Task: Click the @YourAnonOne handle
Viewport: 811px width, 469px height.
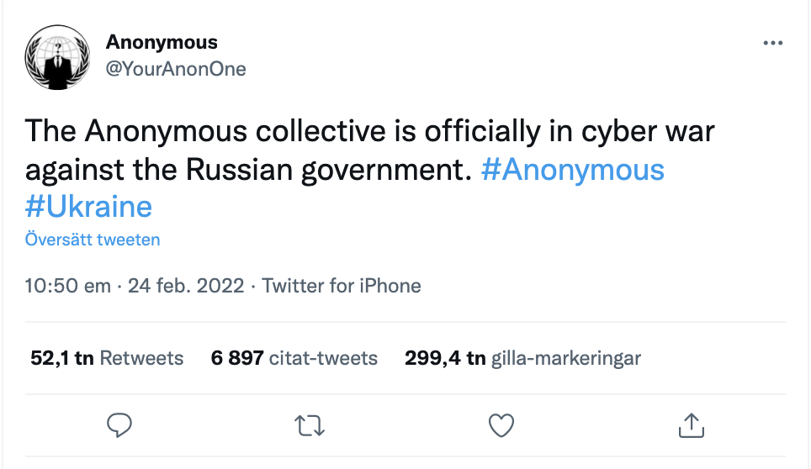Action: click(176, 69)
